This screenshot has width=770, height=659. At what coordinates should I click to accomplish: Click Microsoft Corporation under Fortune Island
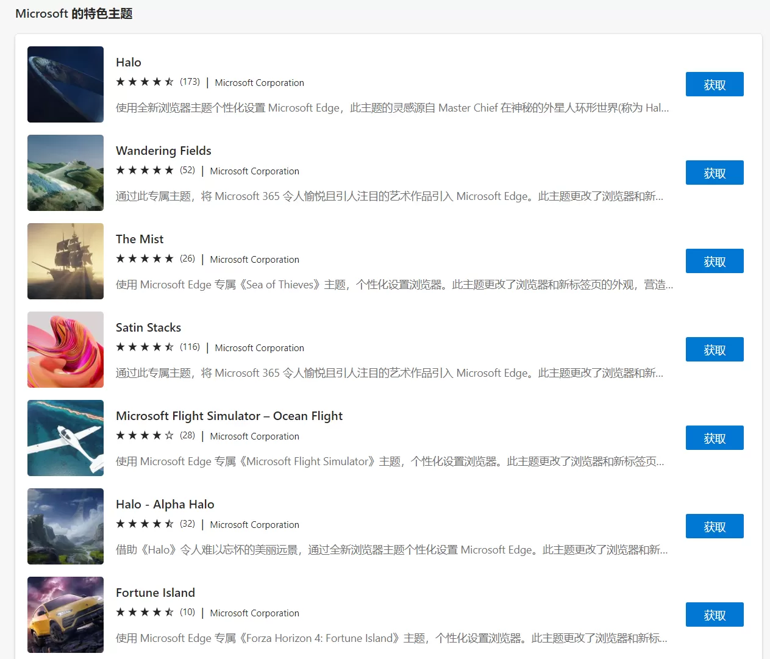[x=254, y=613]
